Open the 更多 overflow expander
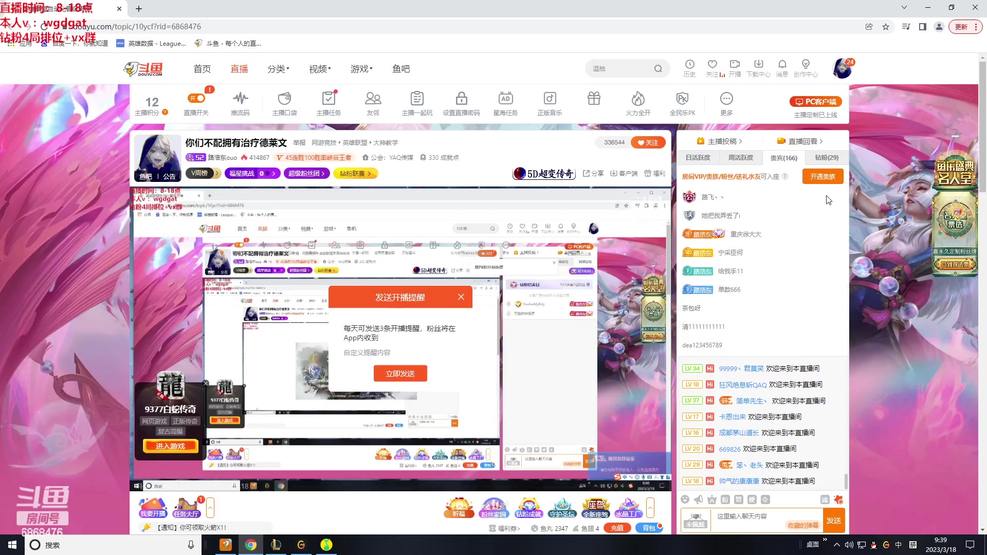The image size is (987, 555). pos(726,103)
